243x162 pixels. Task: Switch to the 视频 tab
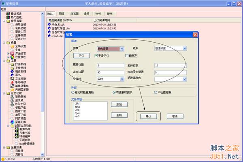86,14
